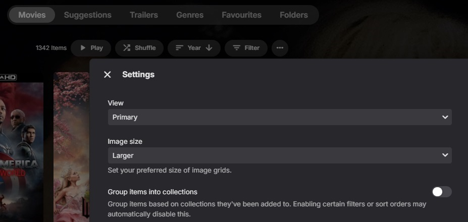The height and width of the screenshot is (222, 468).
Task: Open the View dropdown set to Primary
Action: coord(279,117)
